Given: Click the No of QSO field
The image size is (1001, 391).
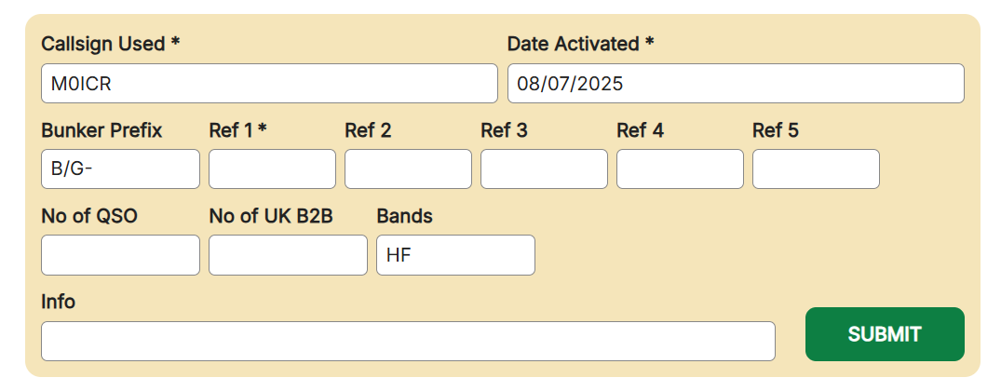Looking at the screenshot, I should pyautogui.click(x=120, y=255).
